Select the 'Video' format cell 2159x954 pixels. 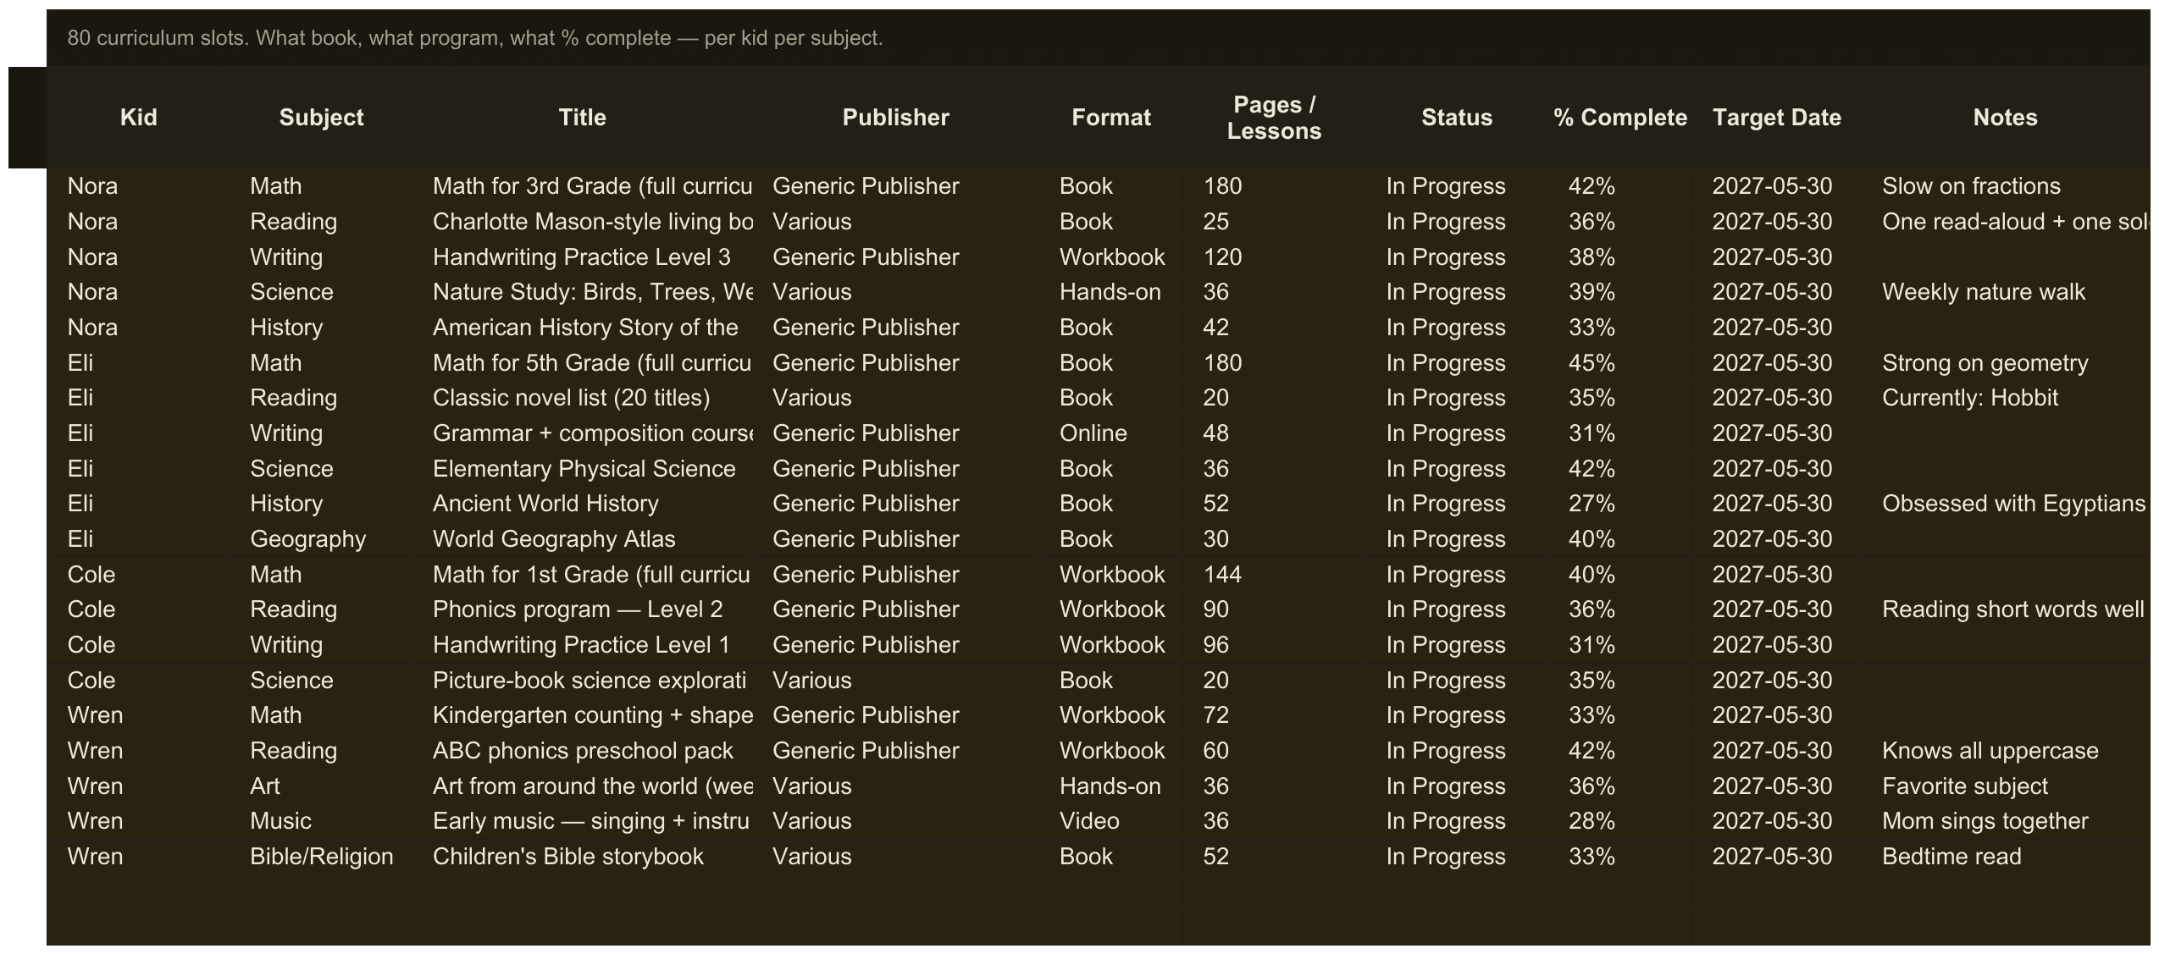(1111, 821)
